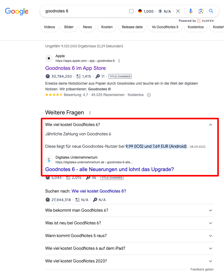This screenshot has width=224, height=279.
Task: Collapse the Wie viel kostet GoodNotes 6 question
Action: pos(211,125)
